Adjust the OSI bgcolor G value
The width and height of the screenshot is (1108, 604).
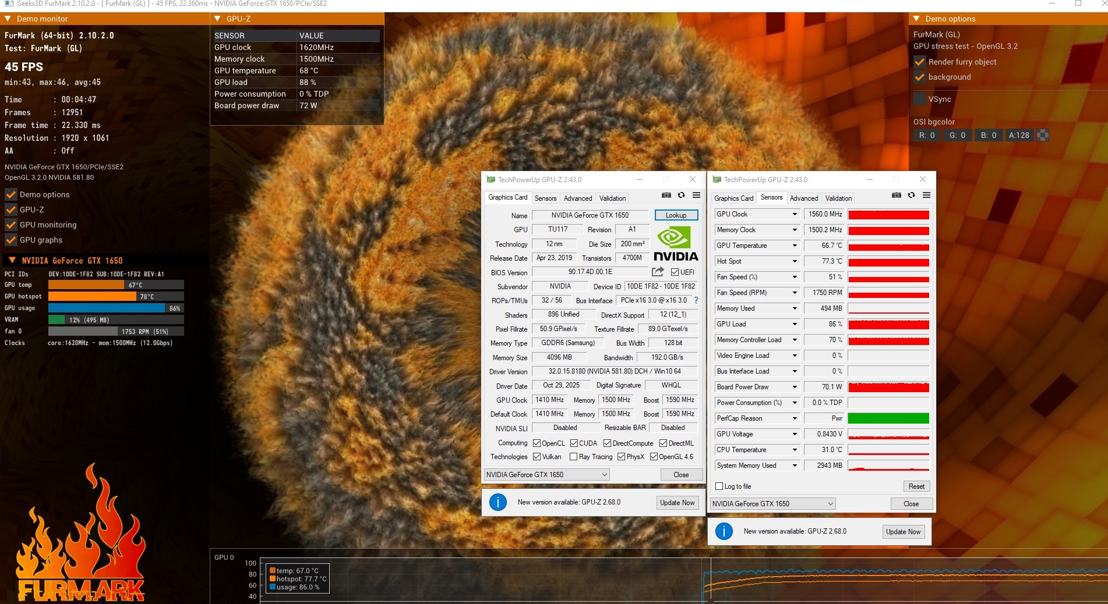point(957,135)
